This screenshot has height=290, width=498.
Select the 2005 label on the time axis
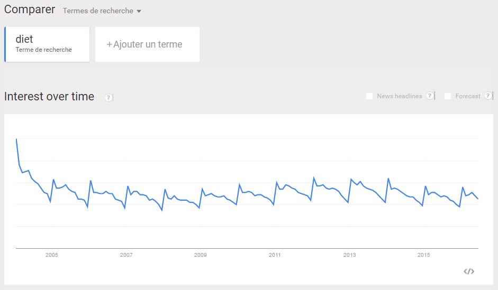[x=52, y=255]
